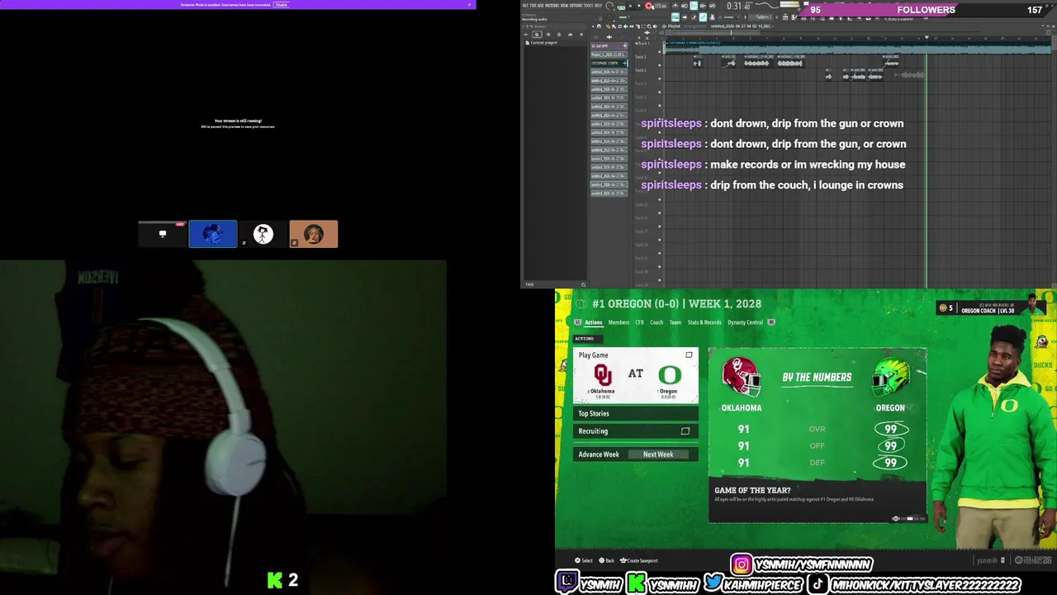The width and height of the screenshot is (1057, 595).
Task: Click the FL Studio play button
Action: [x=631, y=7]
